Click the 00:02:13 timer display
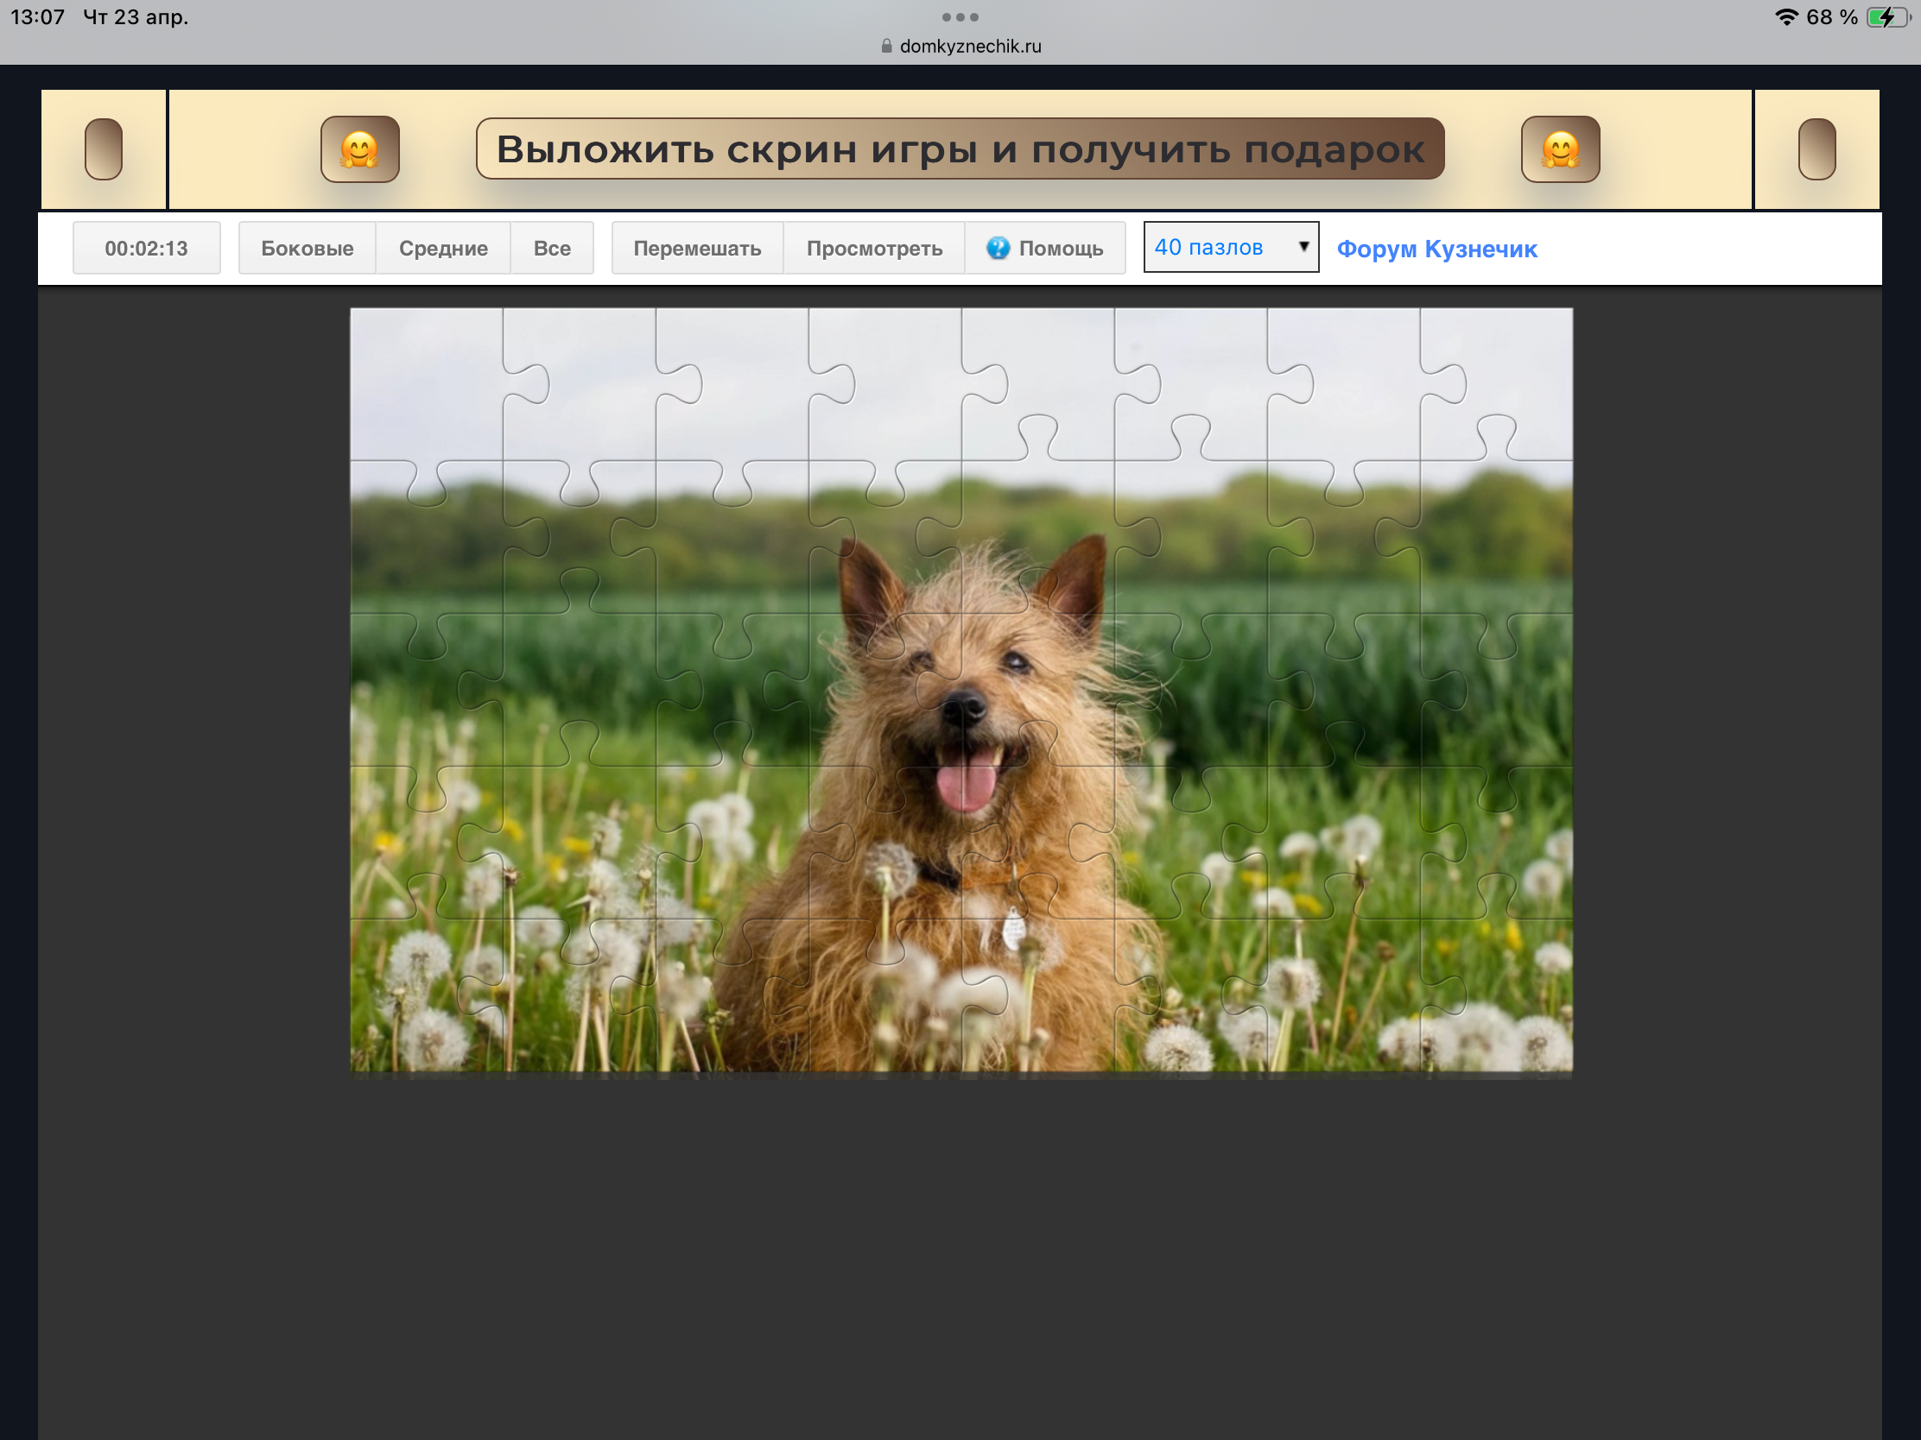 click(x=146, y=249)
